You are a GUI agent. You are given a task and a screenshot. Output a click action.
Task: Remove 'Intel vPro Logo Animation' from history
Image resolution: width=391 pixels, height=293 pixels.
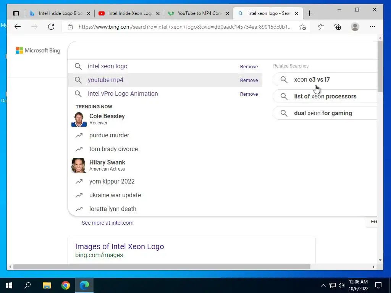pos(249,94)
